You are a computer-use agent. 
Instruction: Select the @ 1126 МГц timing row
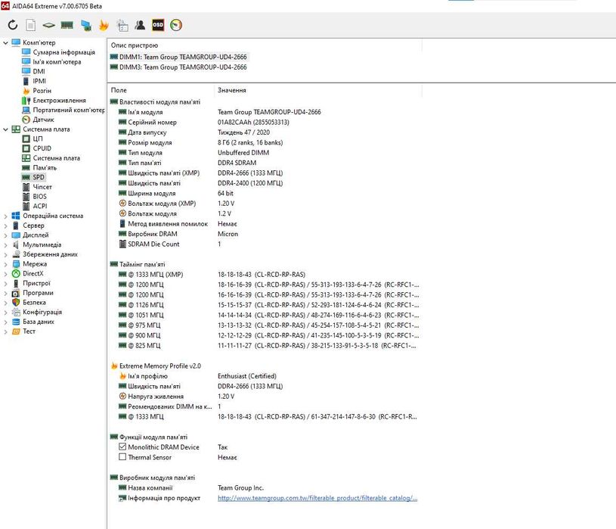265,305
